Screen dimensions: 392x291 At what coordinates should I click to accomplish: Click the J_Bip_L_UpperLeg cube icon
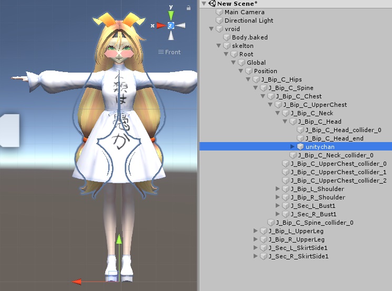point(264,231)
